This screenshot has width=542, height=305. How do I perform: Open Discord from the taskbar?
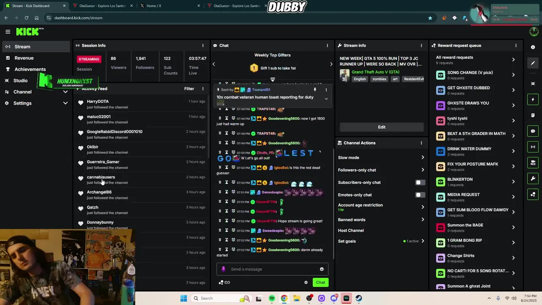click(334, 298)
